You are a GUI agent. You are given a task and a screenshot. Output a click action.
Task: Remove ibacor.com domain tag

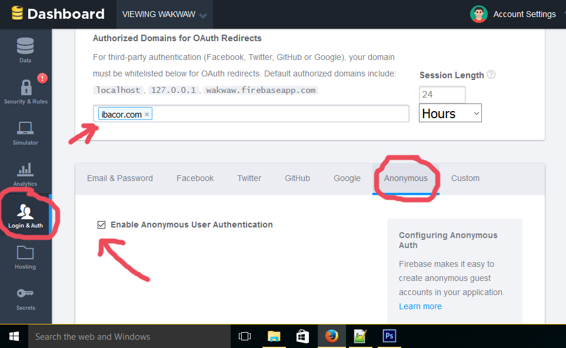tap(147, 114)
